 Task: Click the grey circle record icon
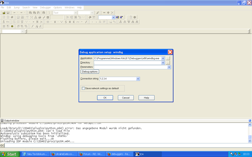tap(135, 17)
